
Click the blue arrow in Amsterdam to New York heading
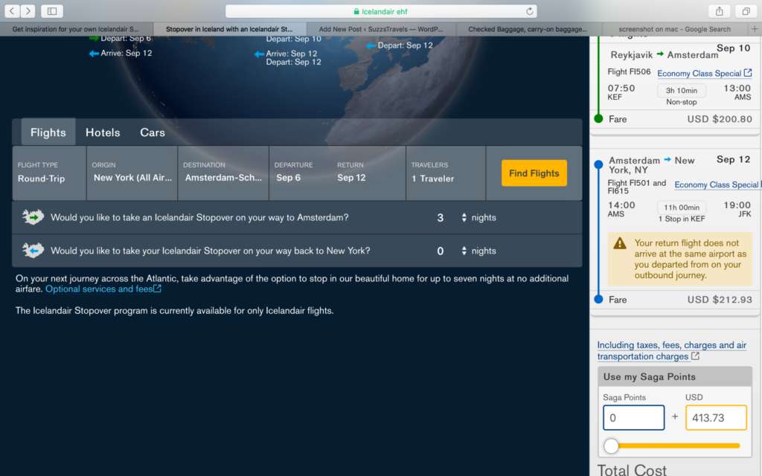click(667, 159)
